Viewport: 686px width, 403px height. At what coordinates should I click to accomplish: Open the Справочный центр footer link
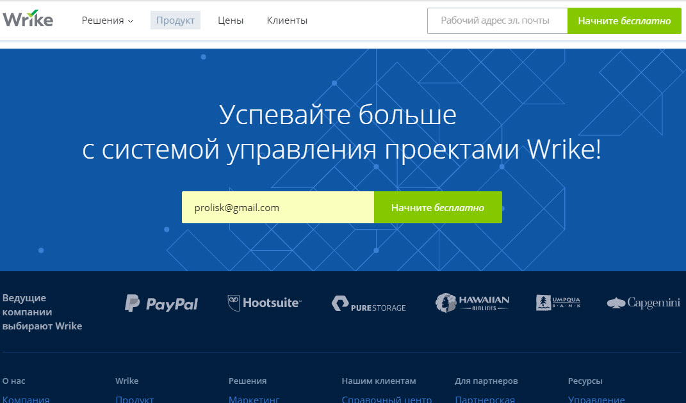[x=387, y=399]
